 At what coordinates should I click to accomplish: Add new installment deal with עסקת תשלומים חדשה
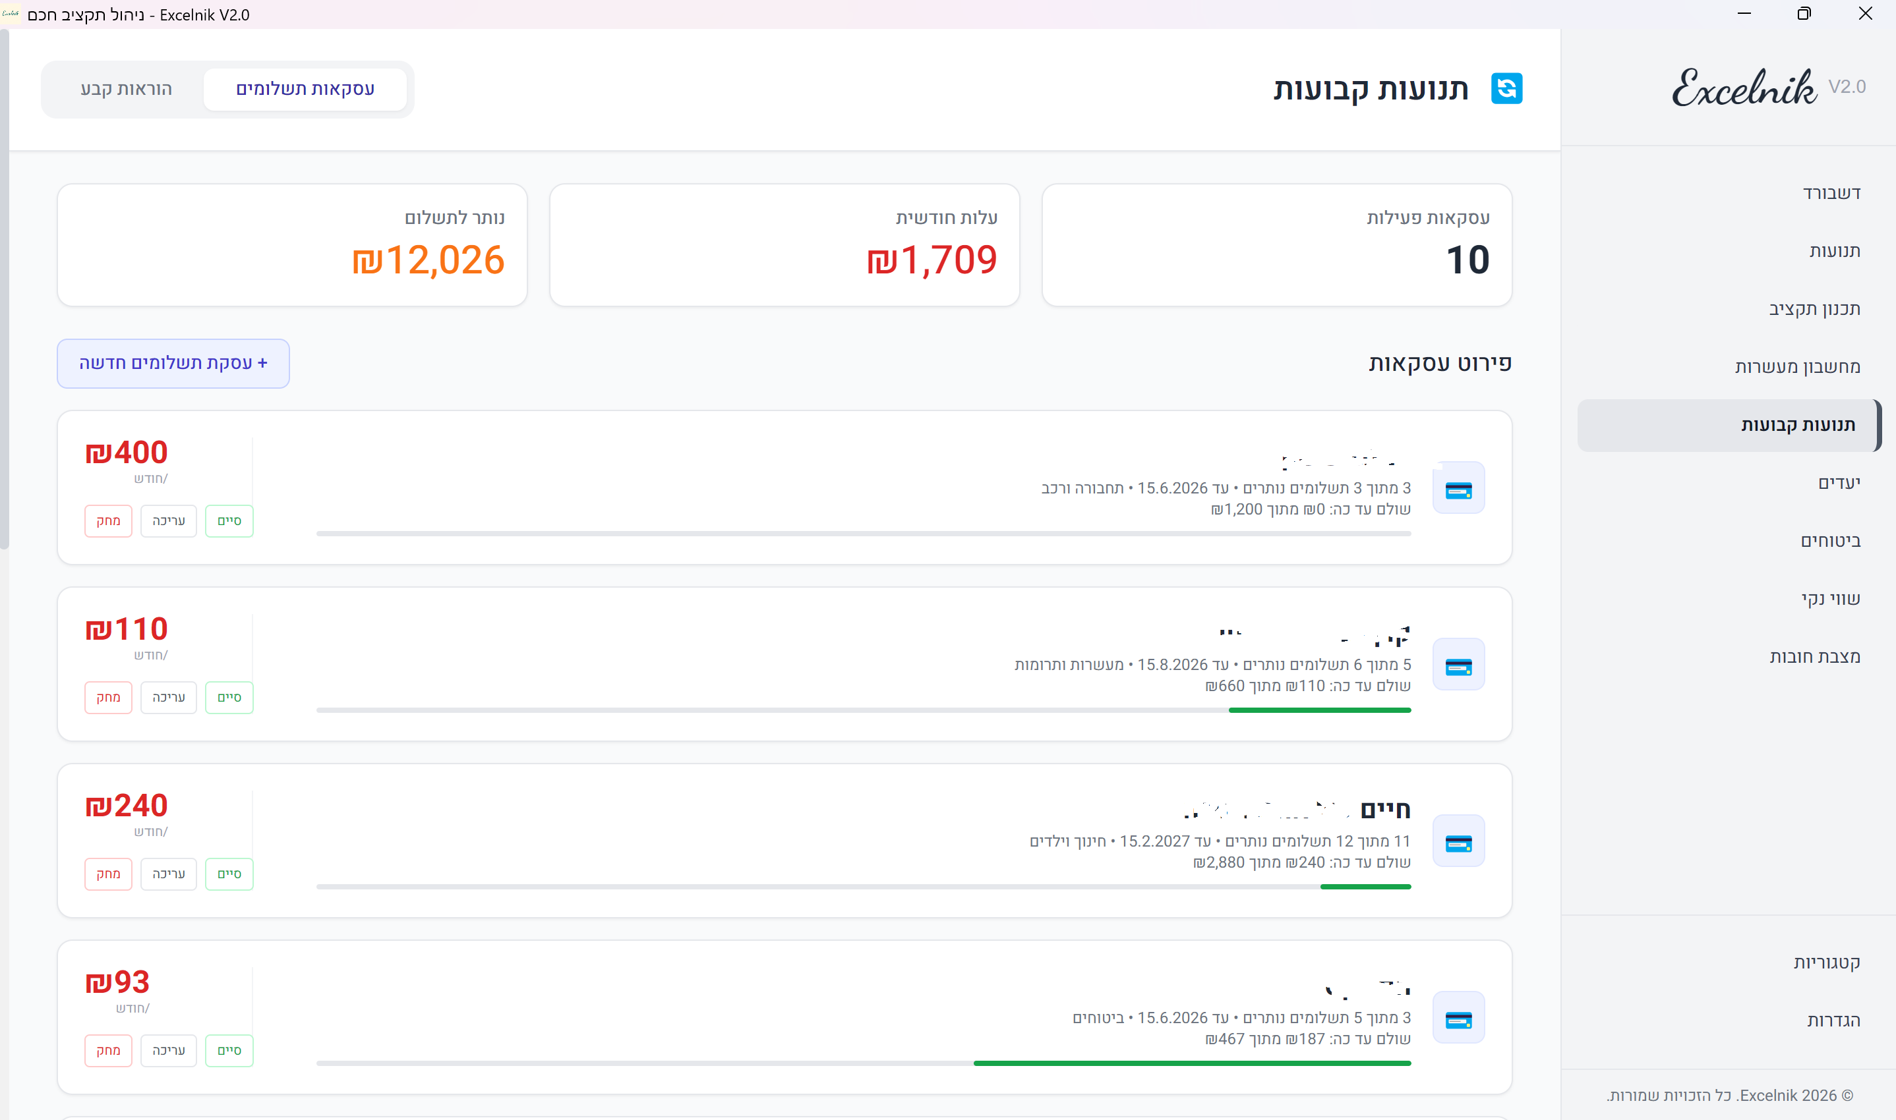tap(173, 363)
